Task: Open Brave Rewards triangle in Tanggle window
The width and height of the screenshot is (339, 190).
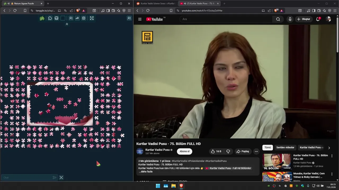Action: click(x=83, y=11)
